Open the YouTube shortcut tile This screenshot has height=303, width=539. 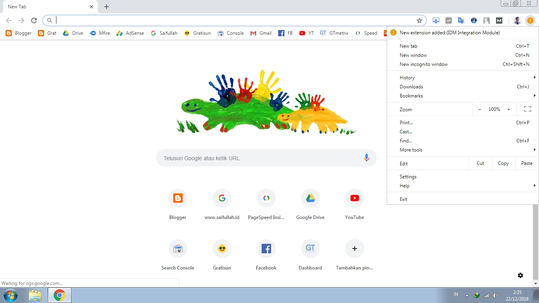pos(354,204)
